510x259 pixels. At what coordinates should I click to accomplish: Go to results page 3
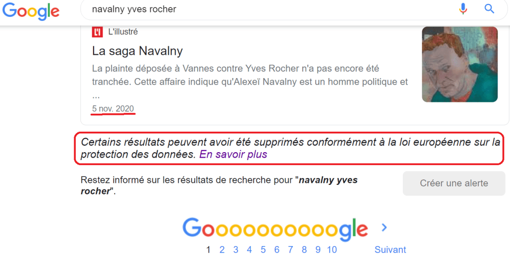point(236,250)
